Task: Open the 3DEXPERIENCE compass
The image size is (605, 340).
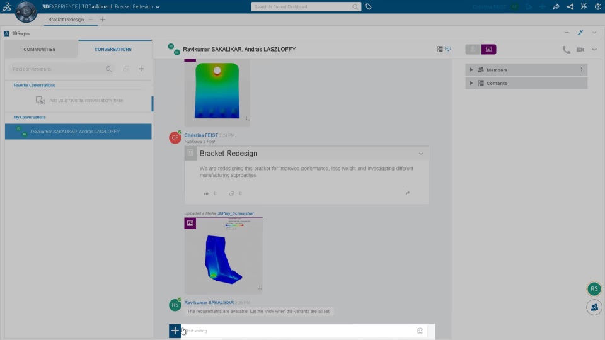Action: coord(26,11)
